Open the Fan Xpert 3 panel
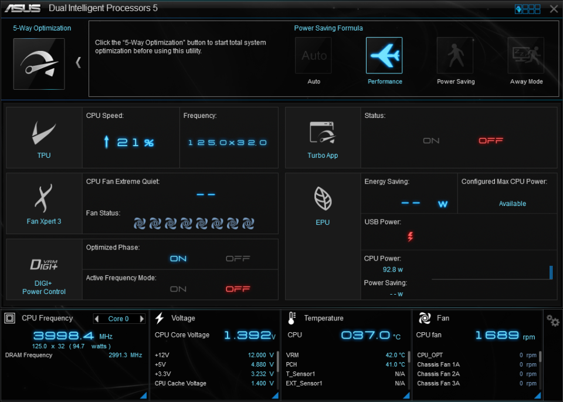This screenshot has height=402, width=563. tap(44, 203)
